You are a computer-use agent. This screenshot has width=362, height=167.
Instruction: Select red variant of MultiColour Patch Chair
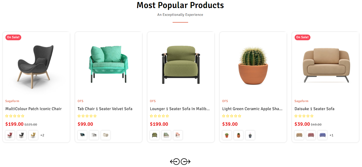click(10, 135)
